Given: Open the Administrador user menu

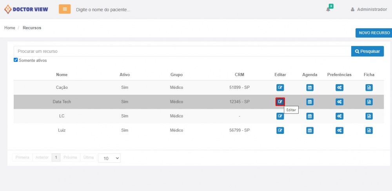Looking at the screenshot, I should pos(368,9).
